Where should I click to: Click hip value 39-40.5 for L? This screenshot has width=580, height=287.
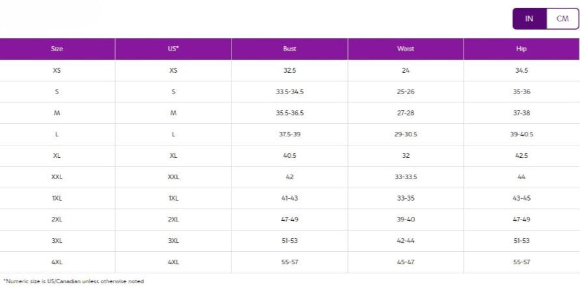(x=521, y=134)
